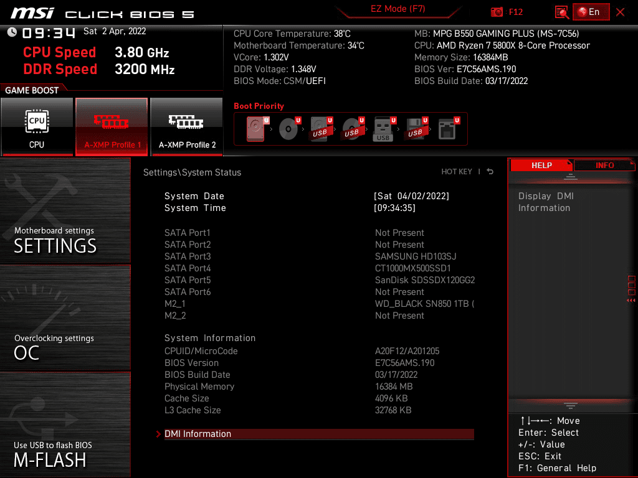Image resolution: width=638 pixels, height=478 pixels.
Task: Go back using the return arrow icon
Action: point(490,172)
